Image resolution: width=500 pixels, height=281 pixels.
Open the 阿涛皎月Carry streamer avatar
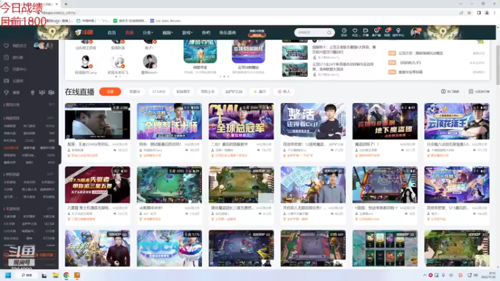(86, 62)
